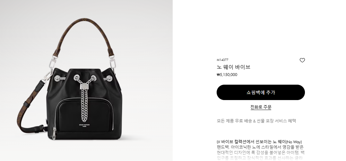Click the product title 노 웨이 바이브
The height and width of the screenshot is (161, 346).
[x=233, y=67]
